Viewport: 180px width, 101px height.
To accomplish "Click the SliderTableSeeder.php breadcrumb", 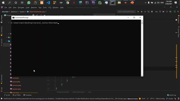I will click(37, 12).
